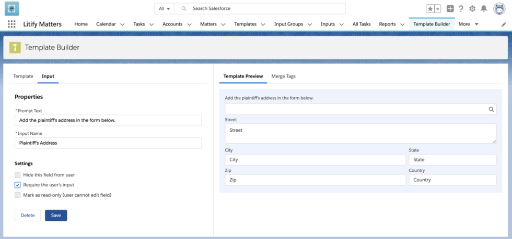Image resolution: width=512 pixels, height=239 pixels.
Task: Open the Matters tab
Action: point(208,24)
